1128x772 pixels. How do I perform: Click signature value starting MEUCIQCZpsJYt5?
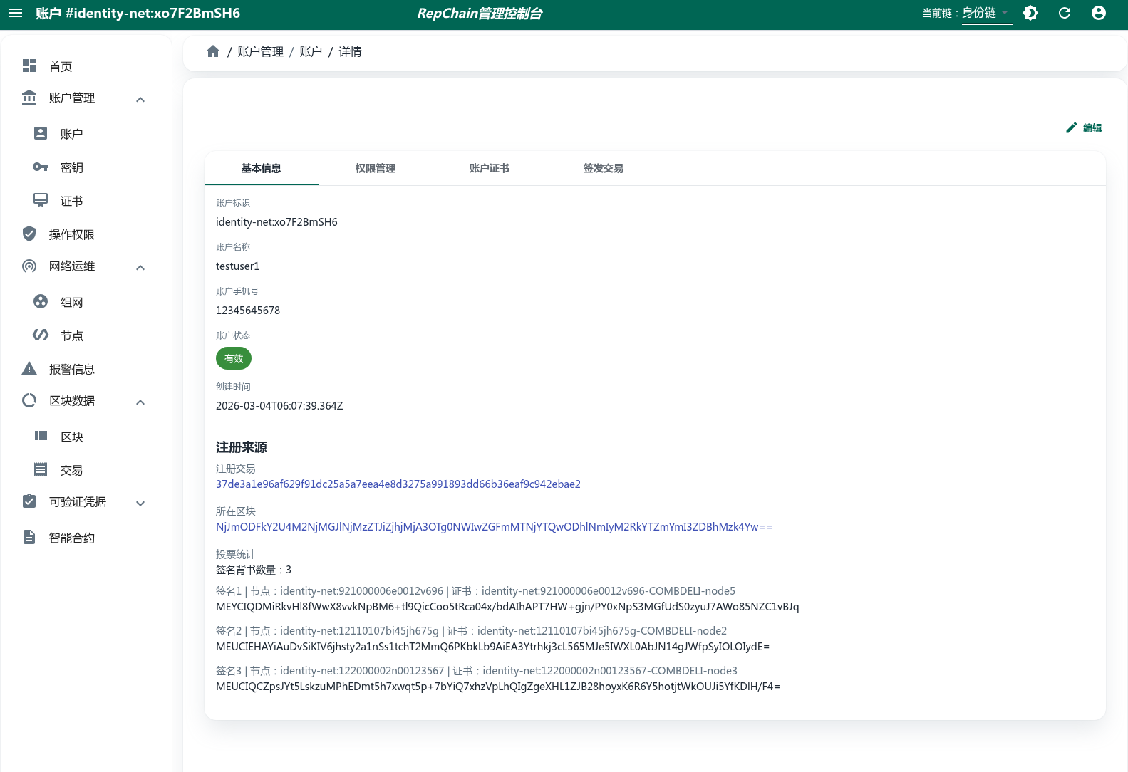click(498, 687)
